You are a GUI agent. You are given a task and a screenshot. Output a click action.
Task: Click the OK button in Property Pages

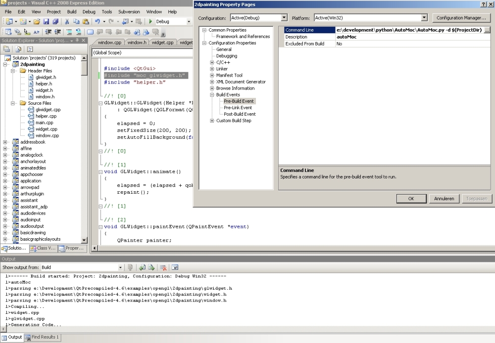tap(411, 199)
